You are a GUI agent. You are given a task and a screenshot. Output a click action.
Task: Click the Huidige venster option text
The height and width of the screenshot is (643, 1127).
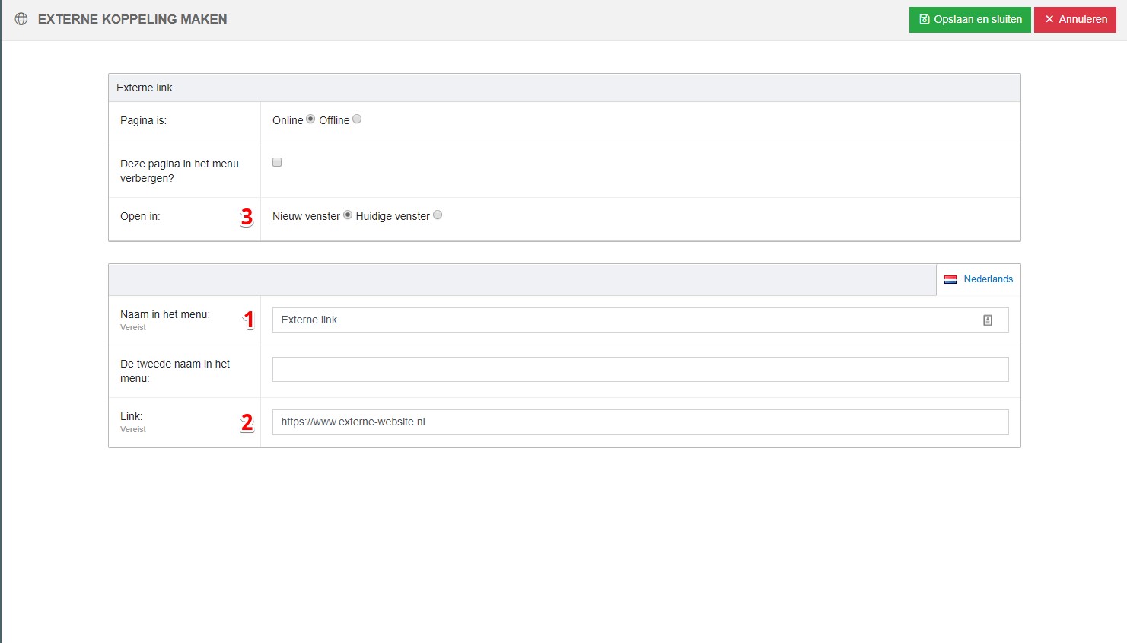(x=393, y=216)
